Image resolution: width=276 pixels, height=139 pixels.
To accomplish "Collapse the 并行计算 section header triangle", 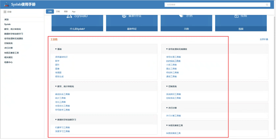I will point(167,108).
